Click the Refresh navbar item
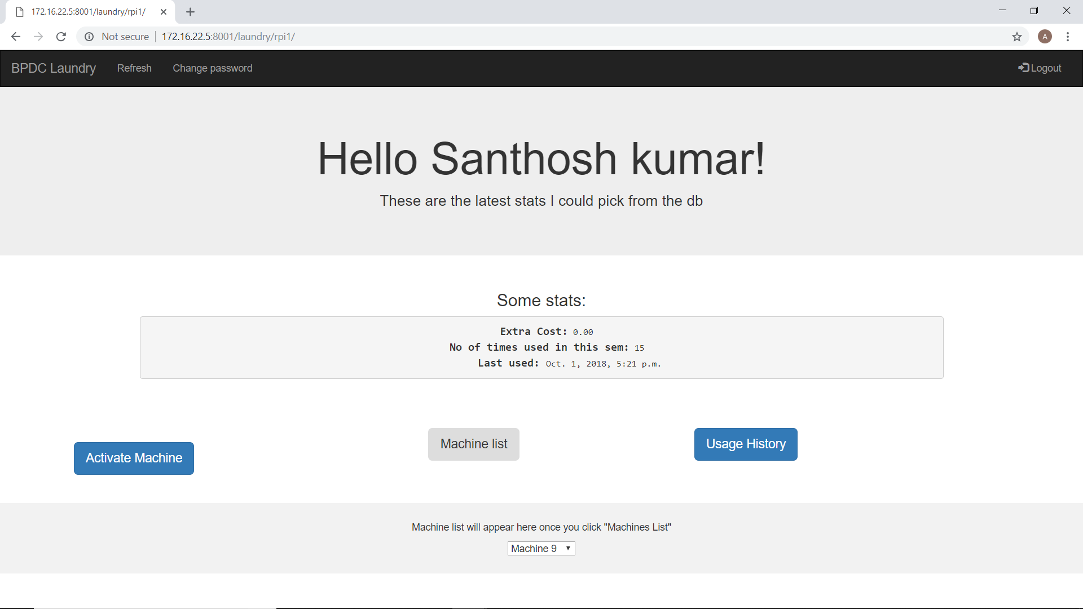1083x609 pixels. click(134, 68)
